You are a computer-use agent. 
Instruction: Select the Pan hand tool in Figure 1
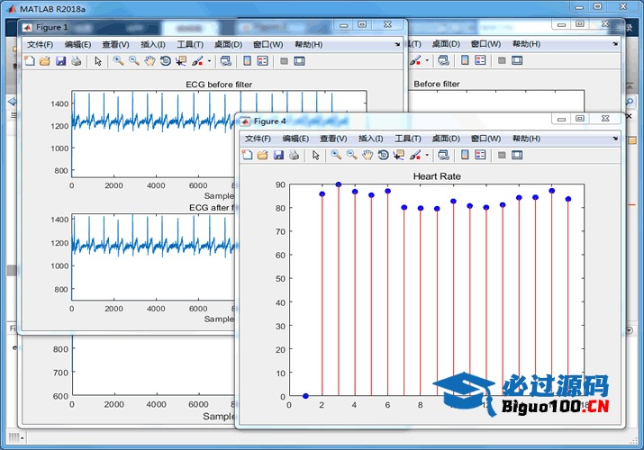(150, 61)
